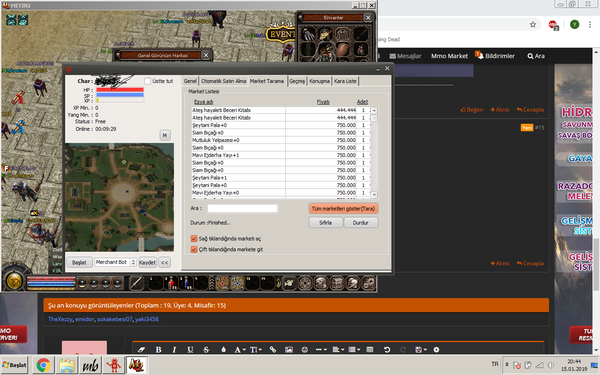The height and width of the screenshot is (375, 600).
Task: Open the Geçmiş tab
Action: pyautogui.click(x=297, y=81)
